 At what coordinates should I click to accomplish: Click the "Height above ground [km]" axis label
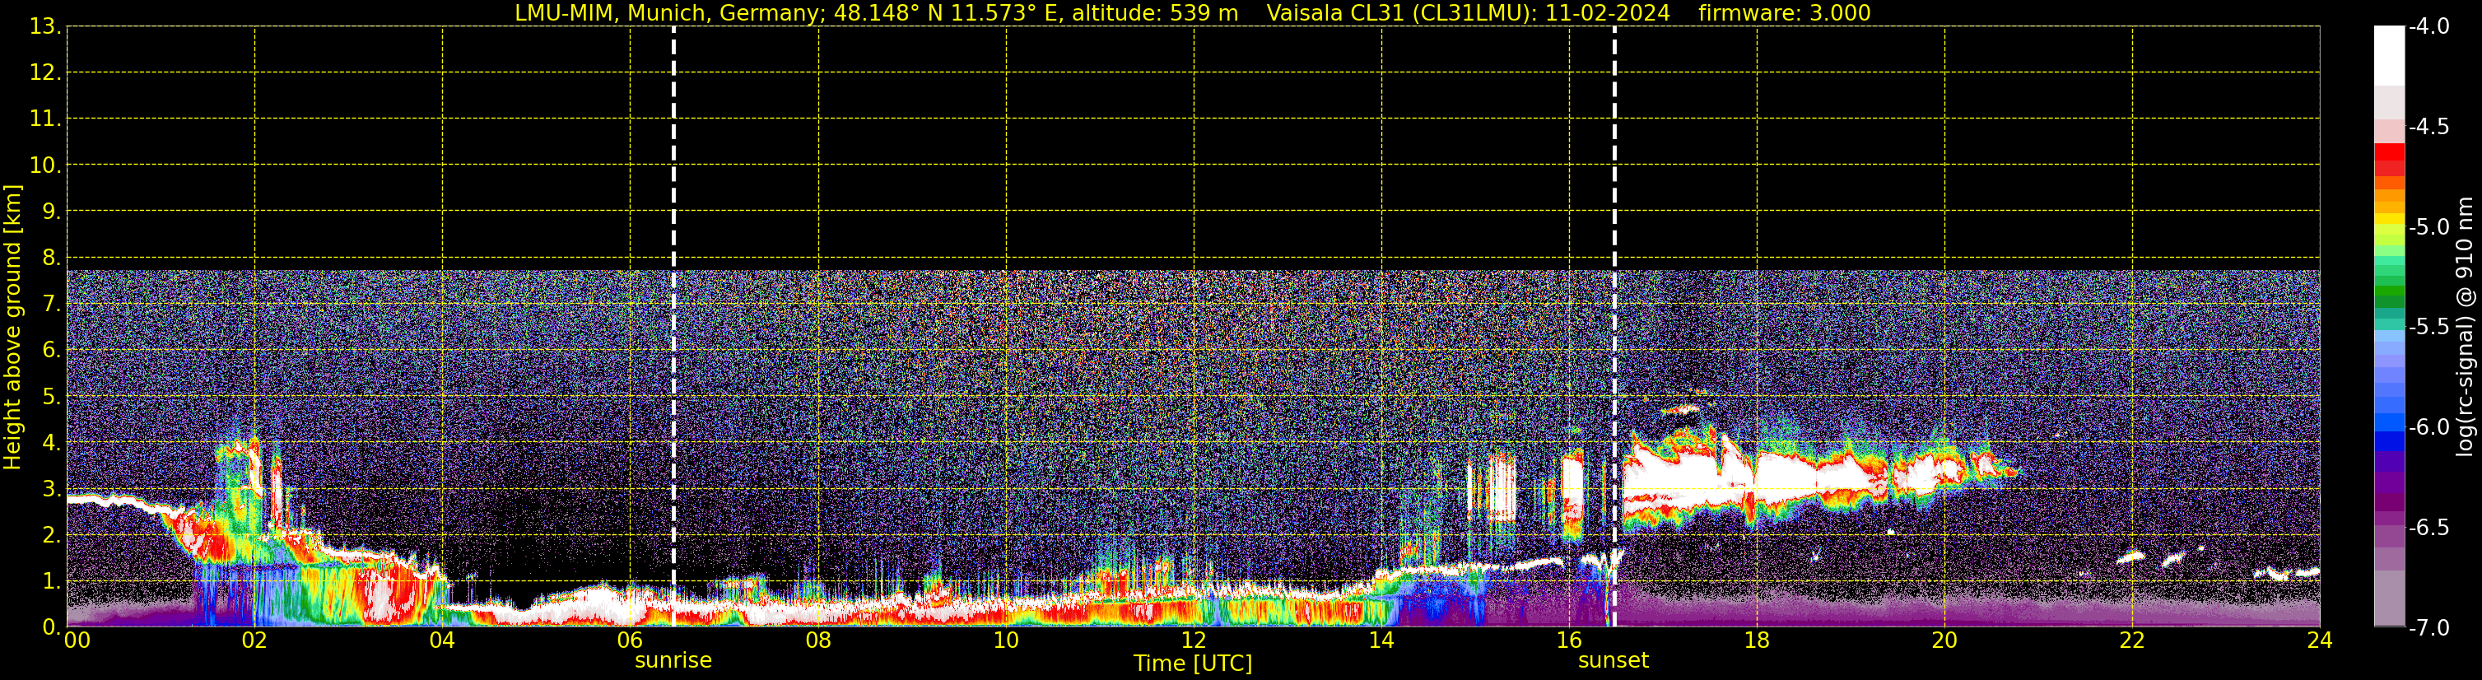coord(12,328)
